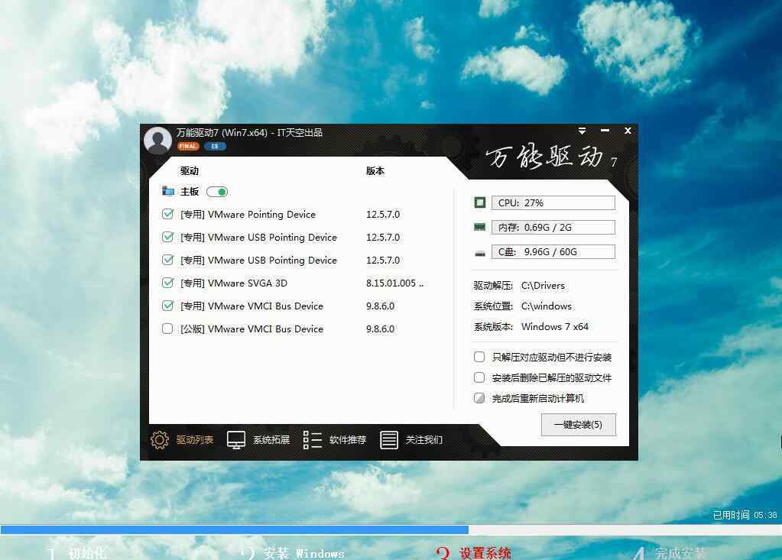Viewport: 782px width, 560px height.
Task: Uncheck [专用] VMware SVGA 3D driver
Action: 167,283
